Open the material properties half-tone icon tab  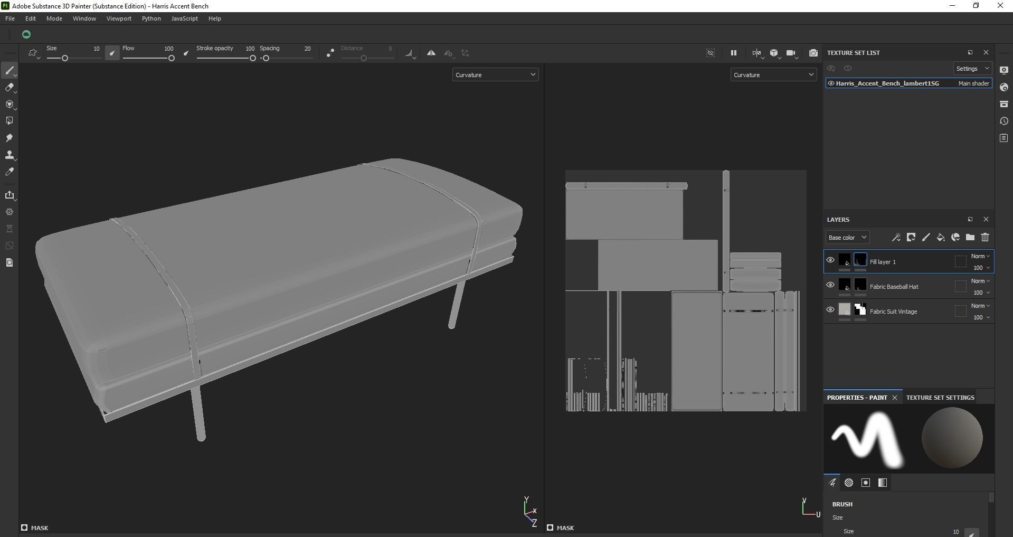click(883, 483)
